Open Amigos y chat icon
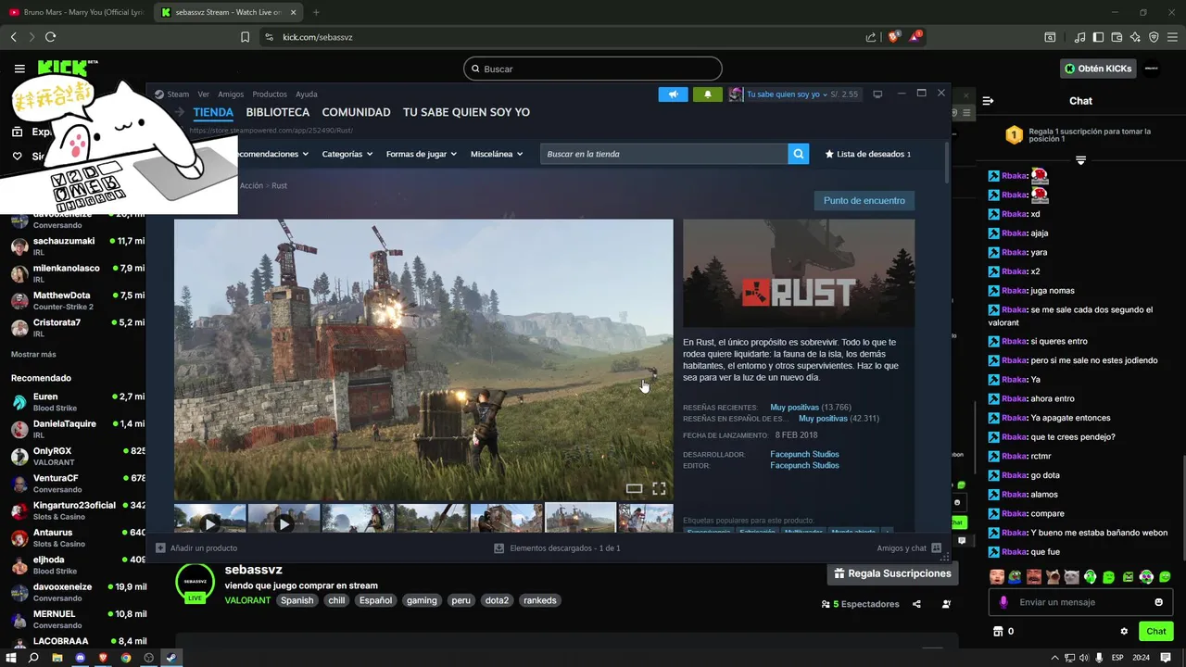1186x667 pixels. pos(936,548)
